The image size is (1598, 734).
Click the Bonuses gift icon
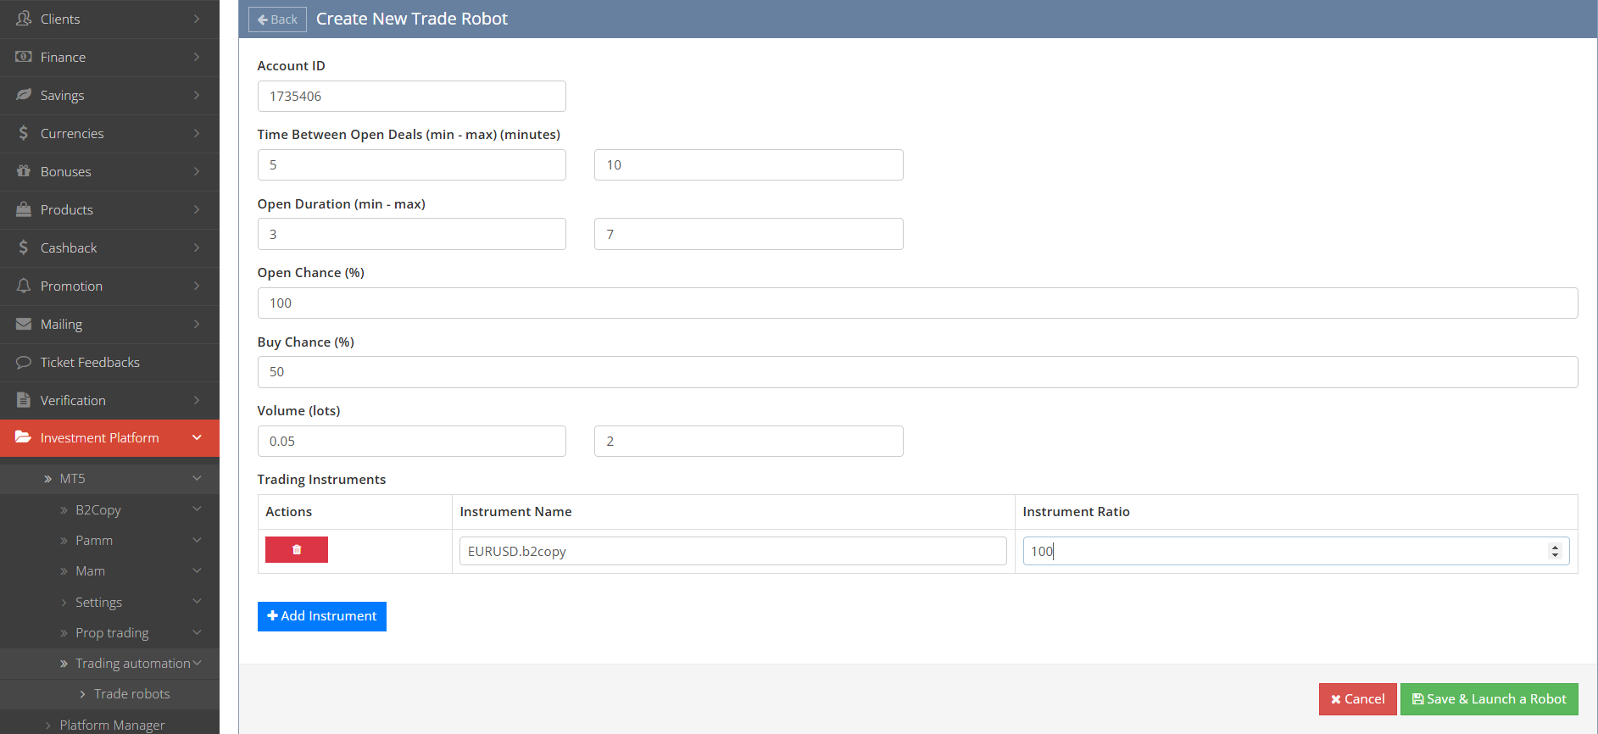(x=24, y=171)
